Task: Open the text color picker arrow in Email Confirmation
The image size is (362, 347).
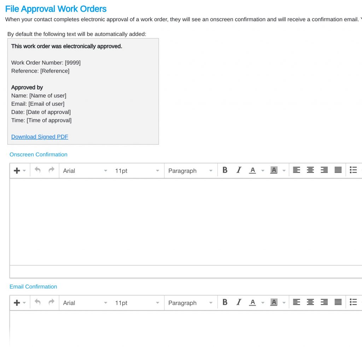Action: click(263, 303)
